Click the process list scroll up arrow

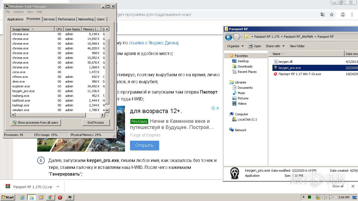pyautogui.click(x=107, y=29)
